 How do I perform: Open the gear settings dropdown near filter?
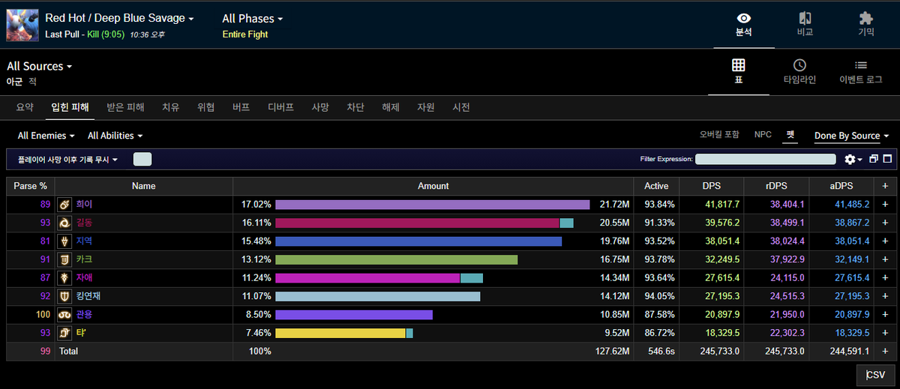click(x=853, y=159)
